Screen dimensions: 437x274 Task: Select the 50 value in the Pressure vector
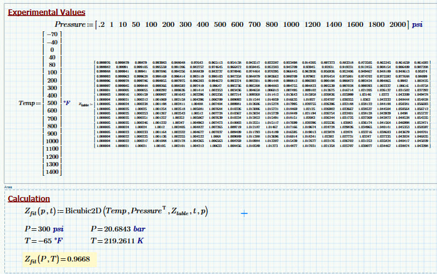136,24
